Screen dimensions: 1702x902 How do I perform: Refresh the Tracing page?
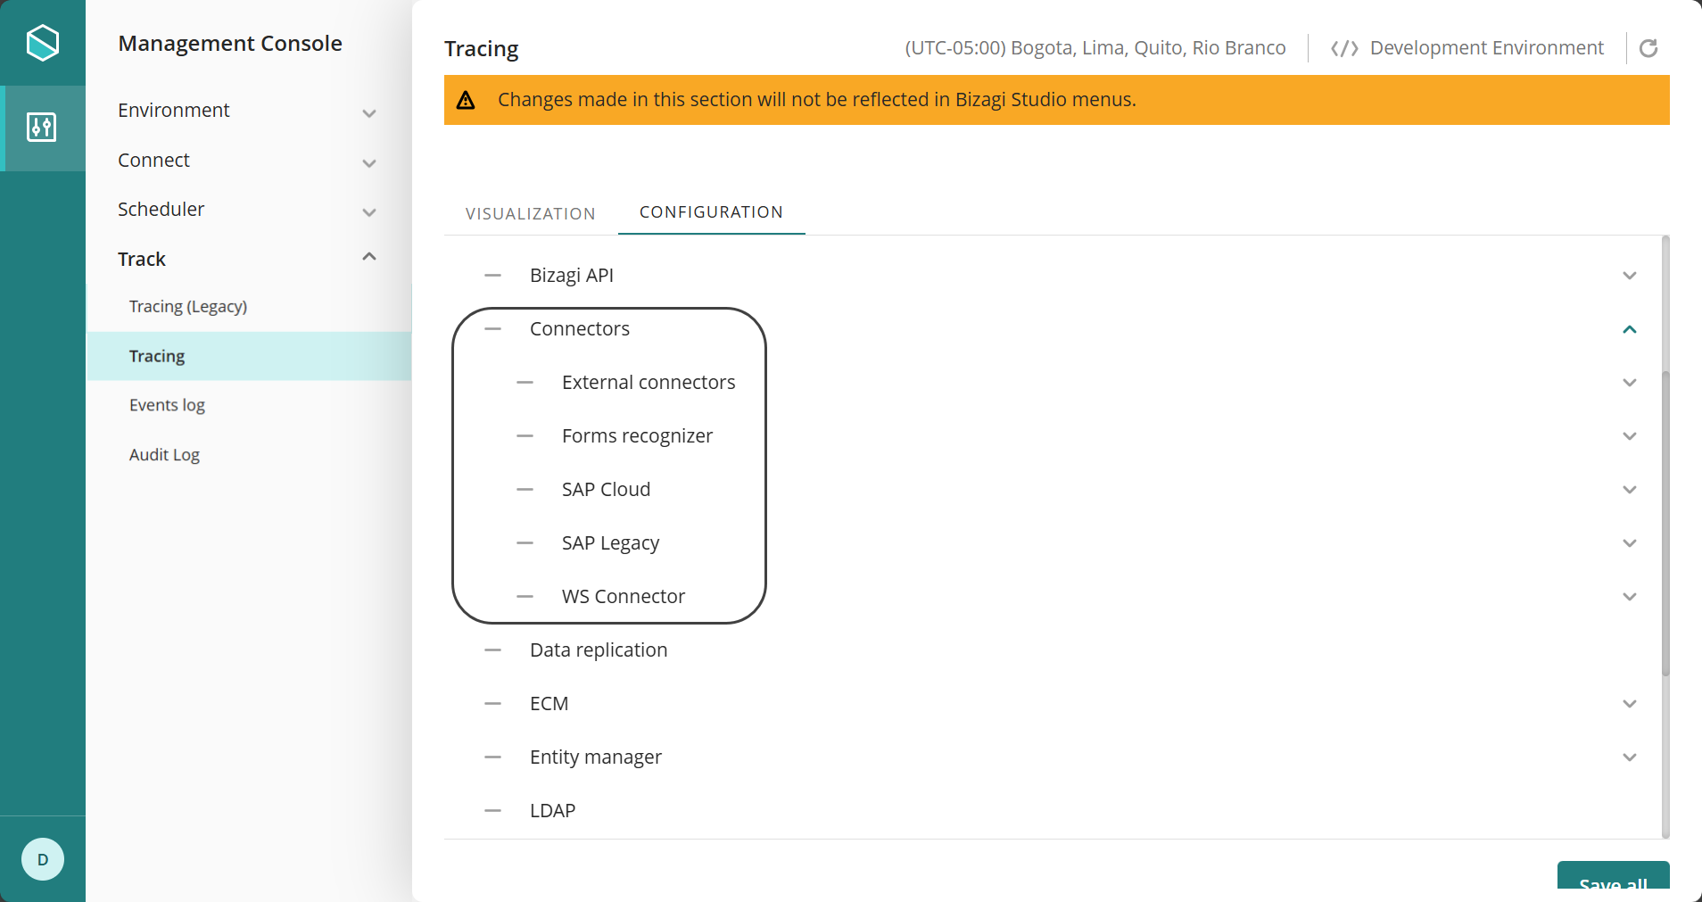click(x=1648, y=48)
